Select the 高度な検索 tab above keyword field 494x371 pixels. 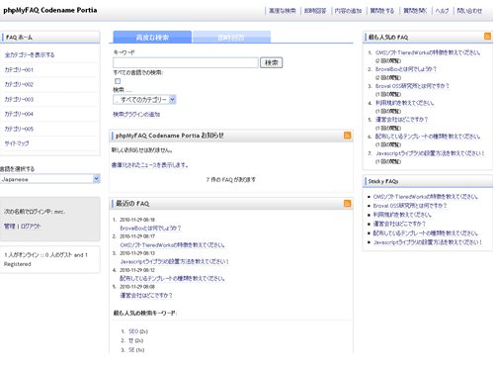point(152,37)
